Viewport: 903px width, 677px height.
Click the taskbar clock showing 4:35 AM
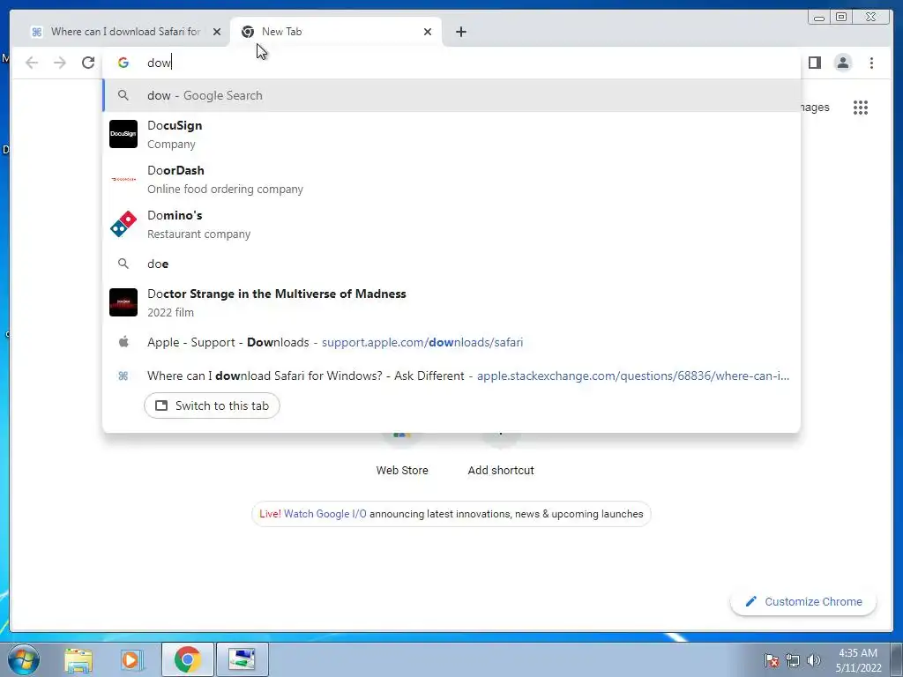[x=859, y=660]
